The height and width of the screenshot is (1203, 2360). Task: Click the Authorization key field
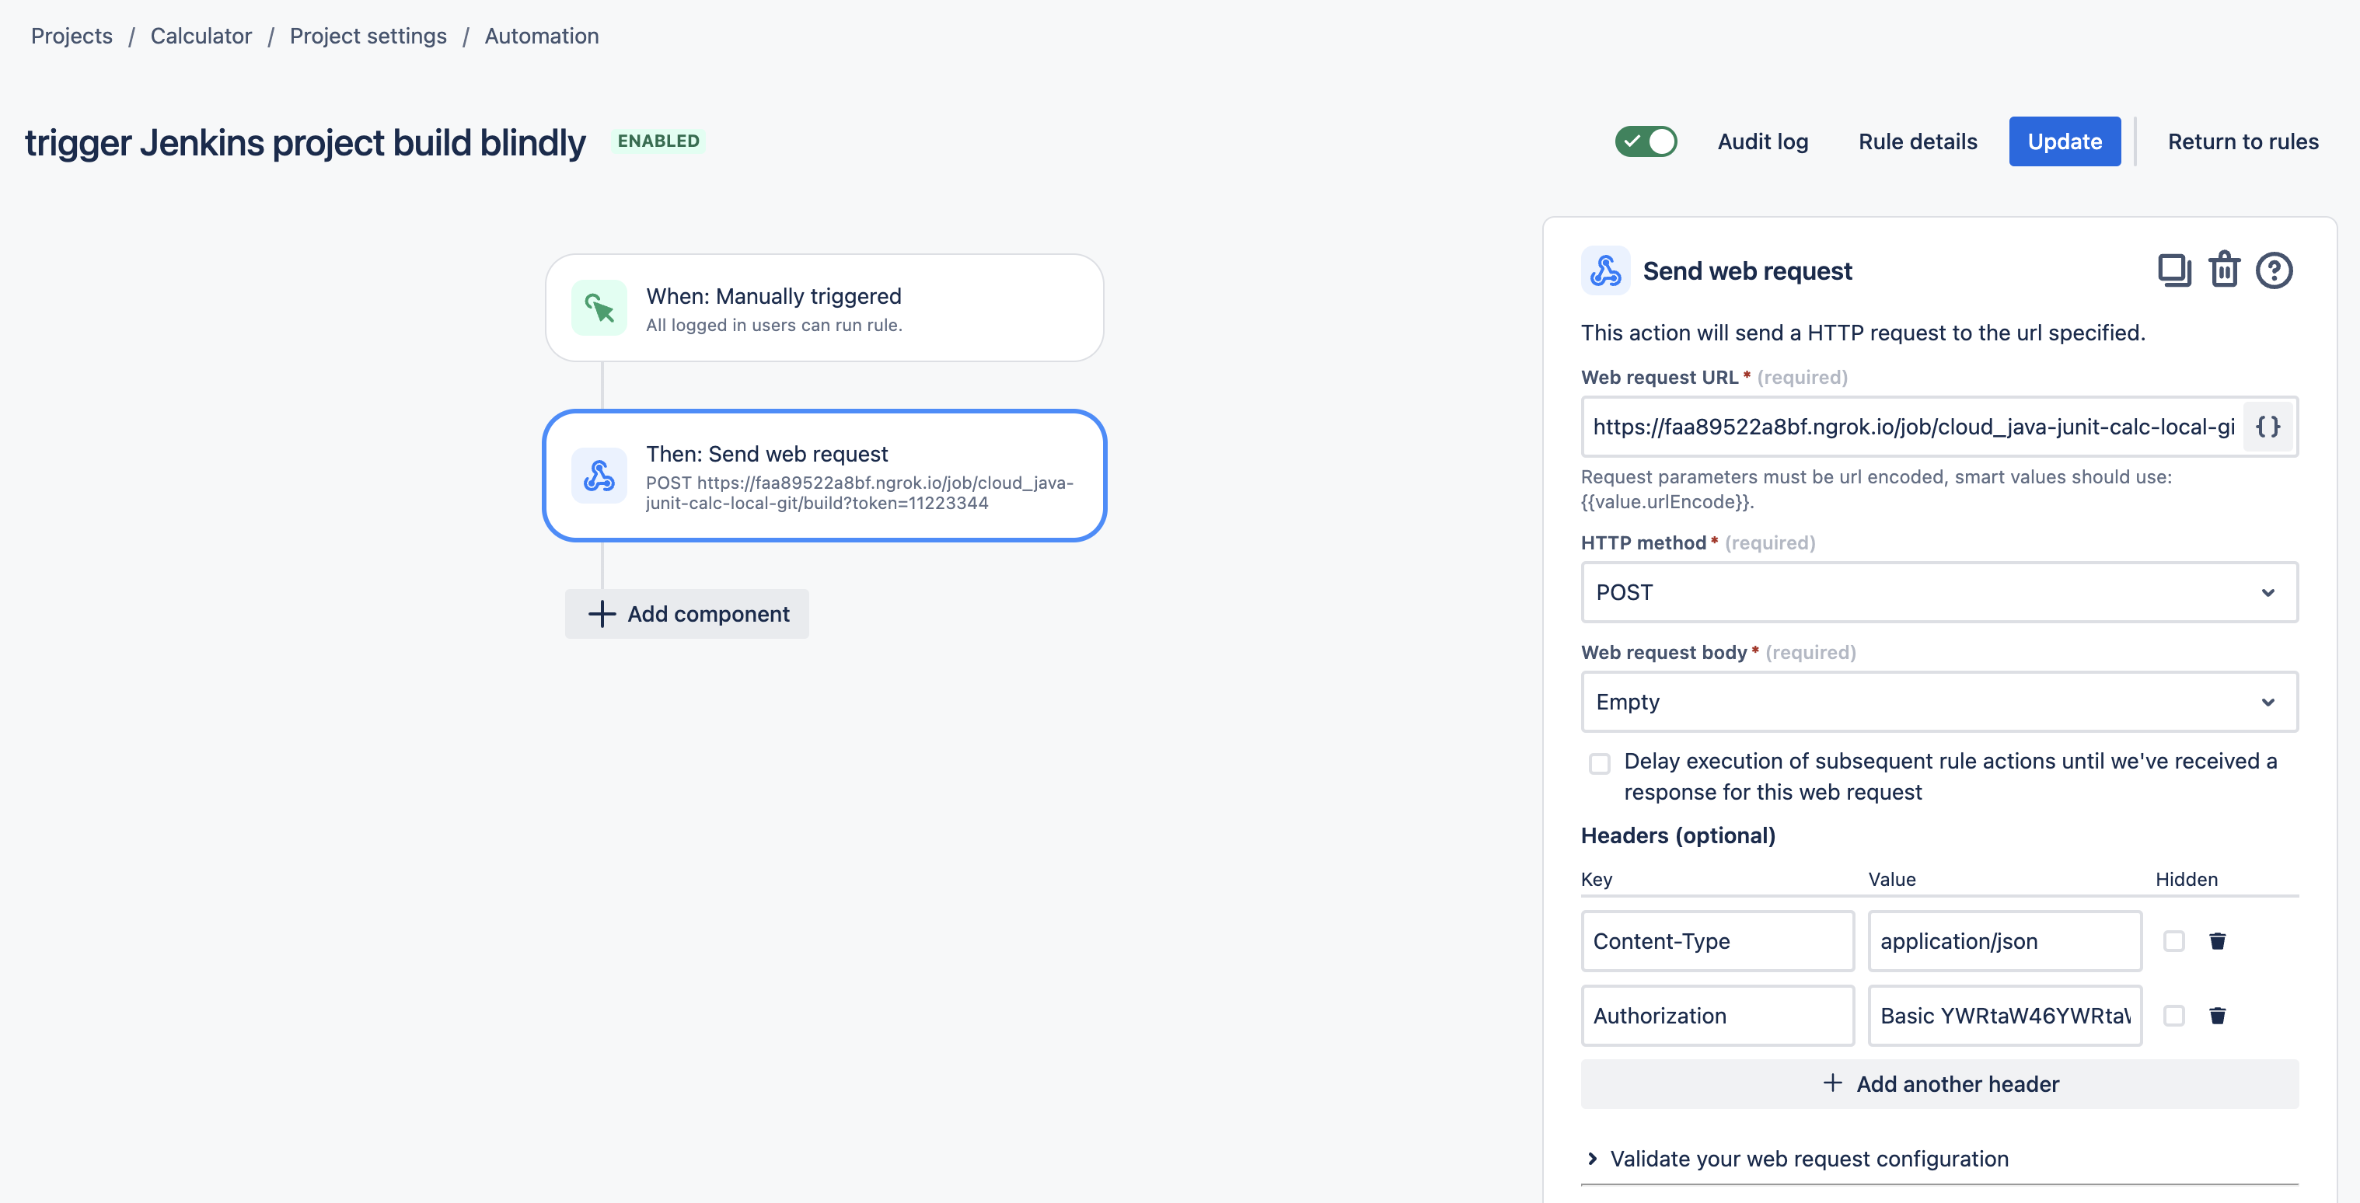pyautogui.click(x=1717, y=1015)
